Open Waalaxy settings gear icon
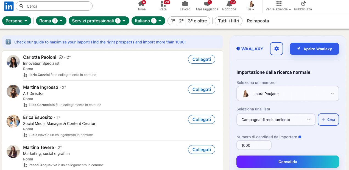 277,49
